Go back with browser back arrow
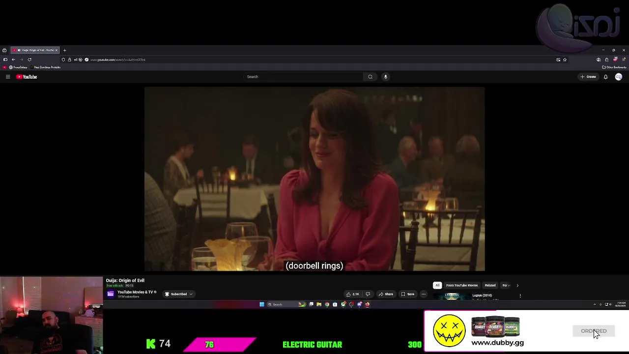Viewport: 629px width, 354px height. coord(13,59)
